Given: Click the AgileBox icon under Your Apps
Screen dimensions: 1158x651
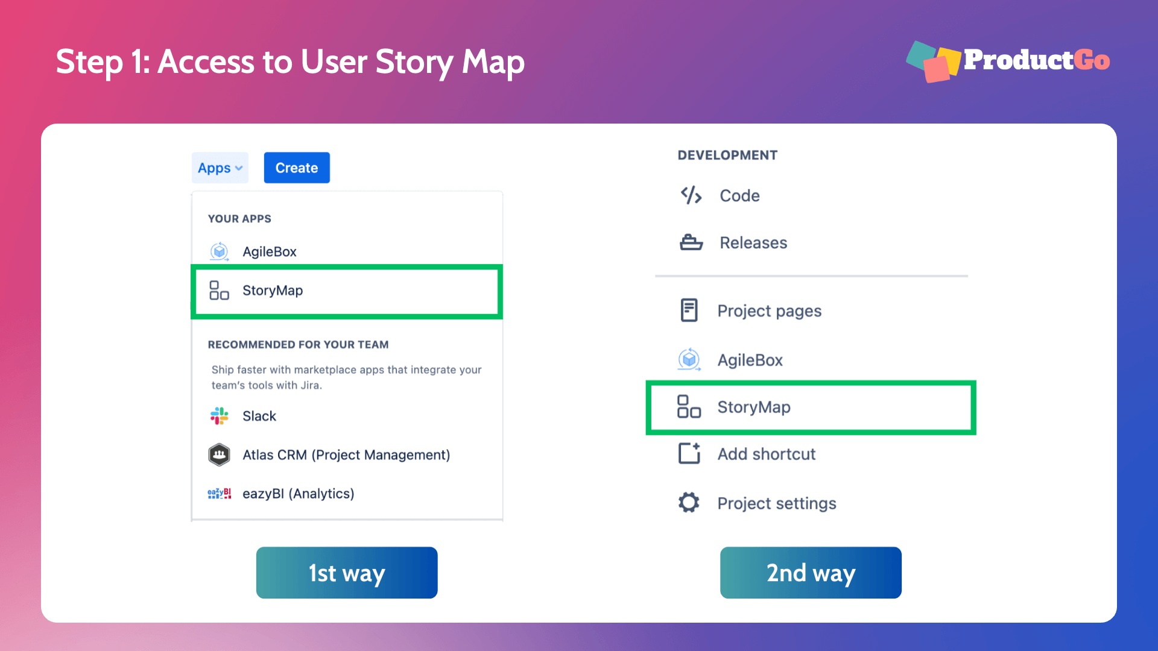Looking at the screenshot, I should 219,251.
